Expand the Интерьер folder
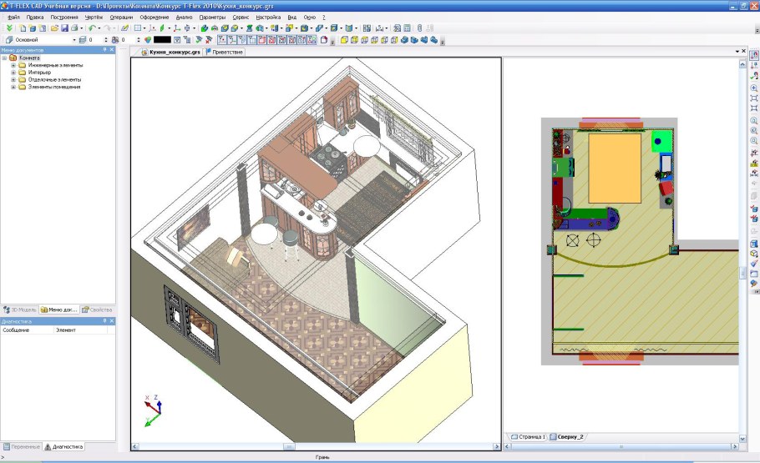The height and width of the screenshot is (463, 760). 13,73
